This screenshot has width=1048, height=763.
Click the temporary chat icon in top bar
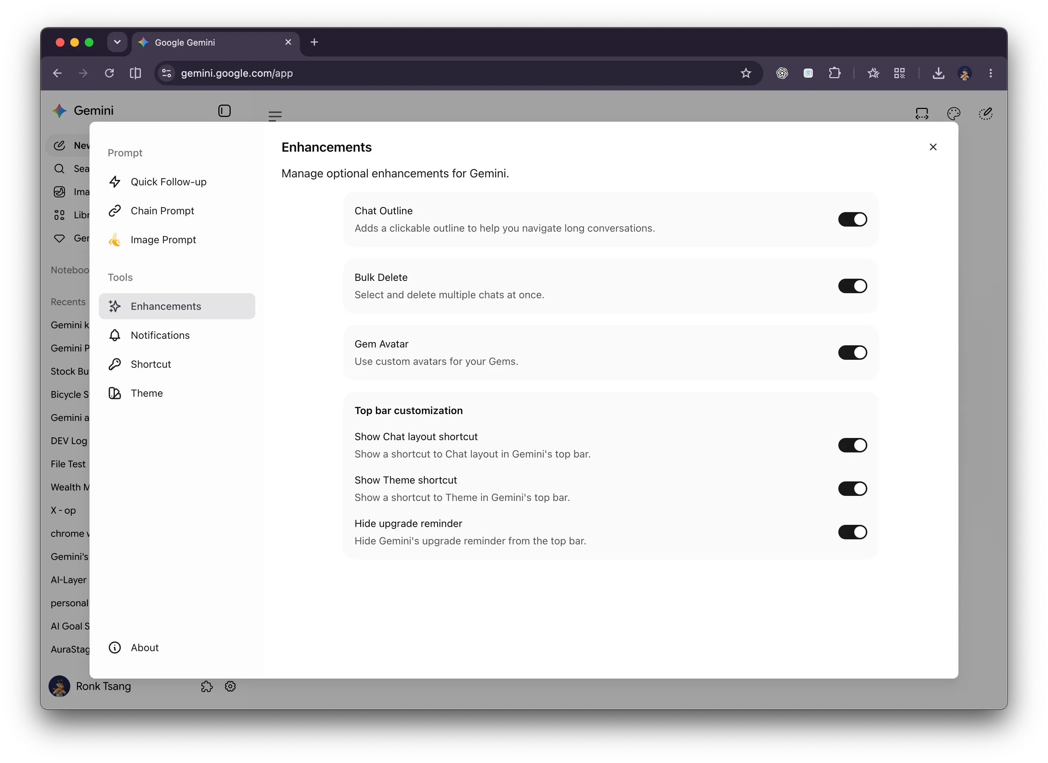tap(986, 114)
